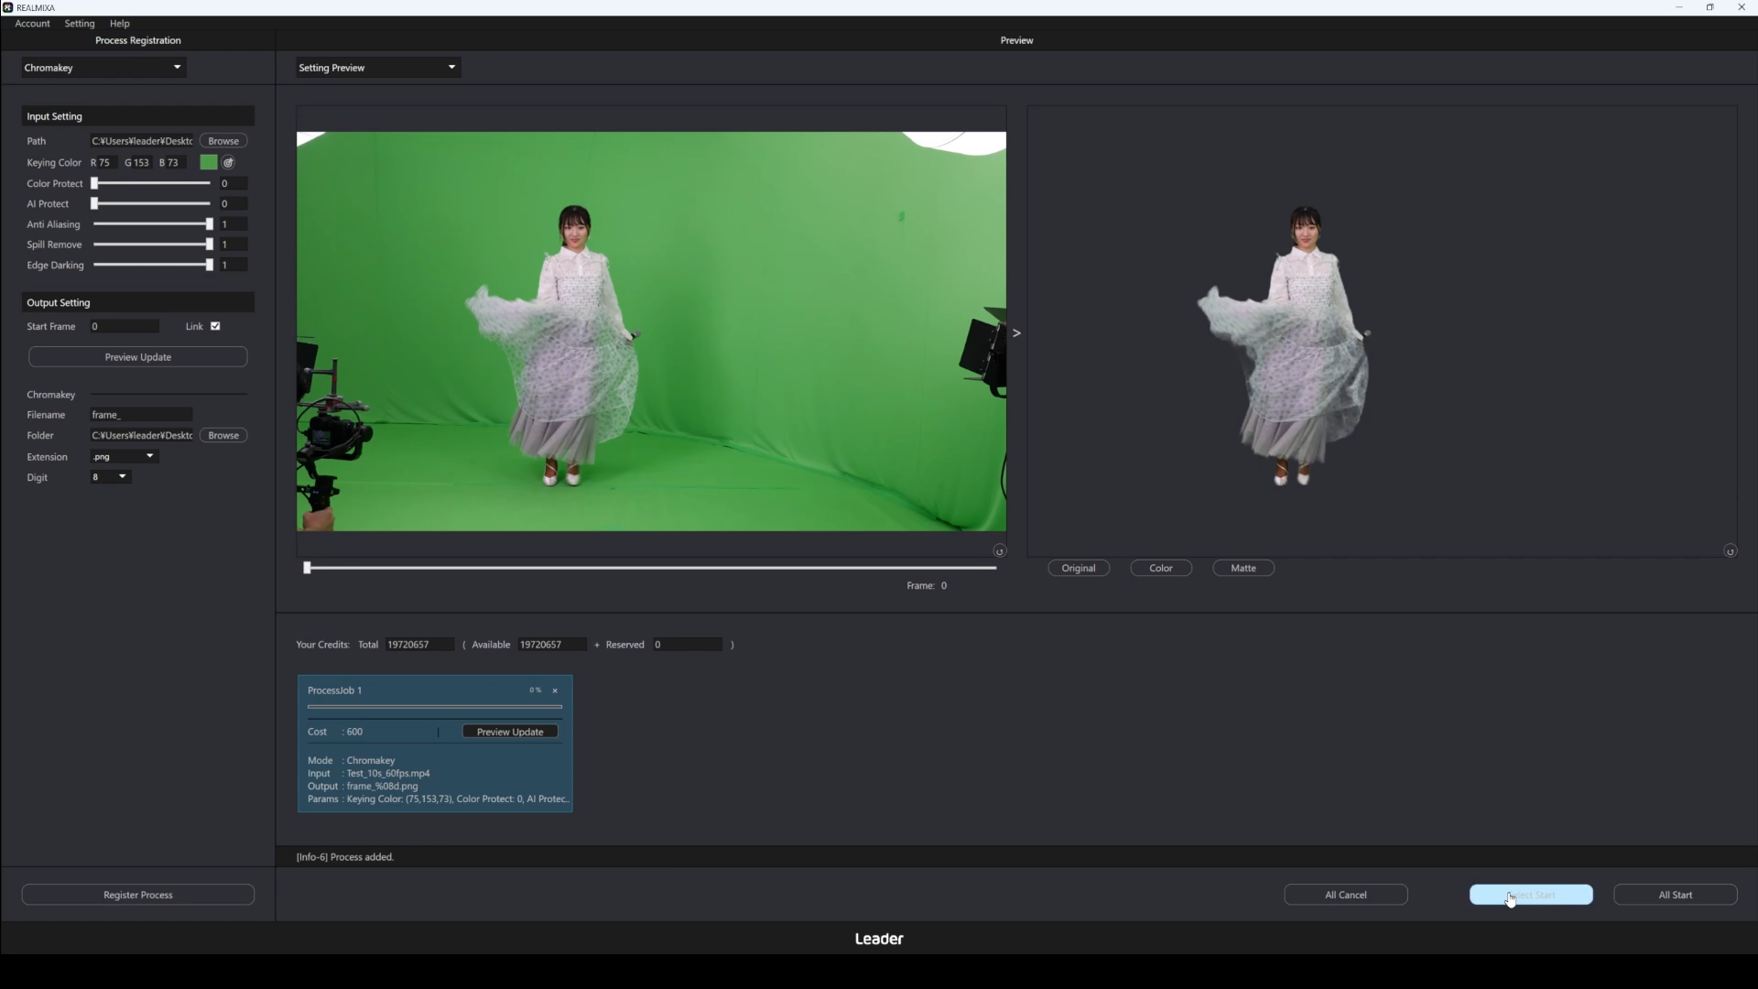Click the arrow between the two previews
The image size is (1758, 989).
point(1016,333)
